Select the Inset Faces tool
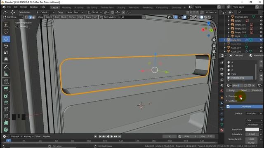Viewport: 264px width, 148px height. pyautogui.click(x=6, y=96)
